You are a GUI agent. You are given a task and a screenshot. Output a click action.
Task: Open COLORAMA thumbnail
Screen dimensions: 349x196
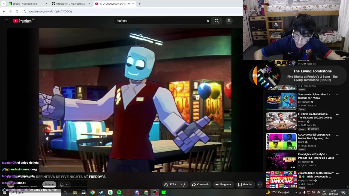281,142
